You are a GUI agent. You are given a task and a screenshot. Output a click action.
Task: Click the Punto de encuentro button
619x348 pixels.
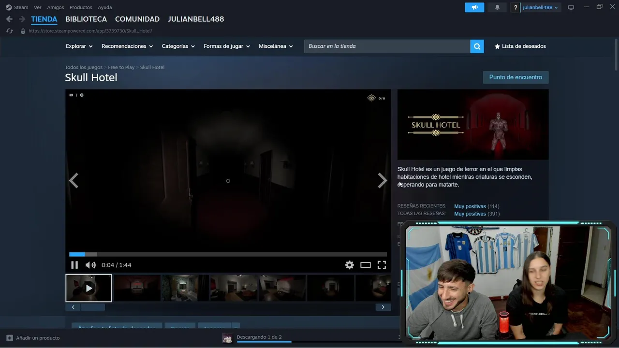click(x=516, y=77)
